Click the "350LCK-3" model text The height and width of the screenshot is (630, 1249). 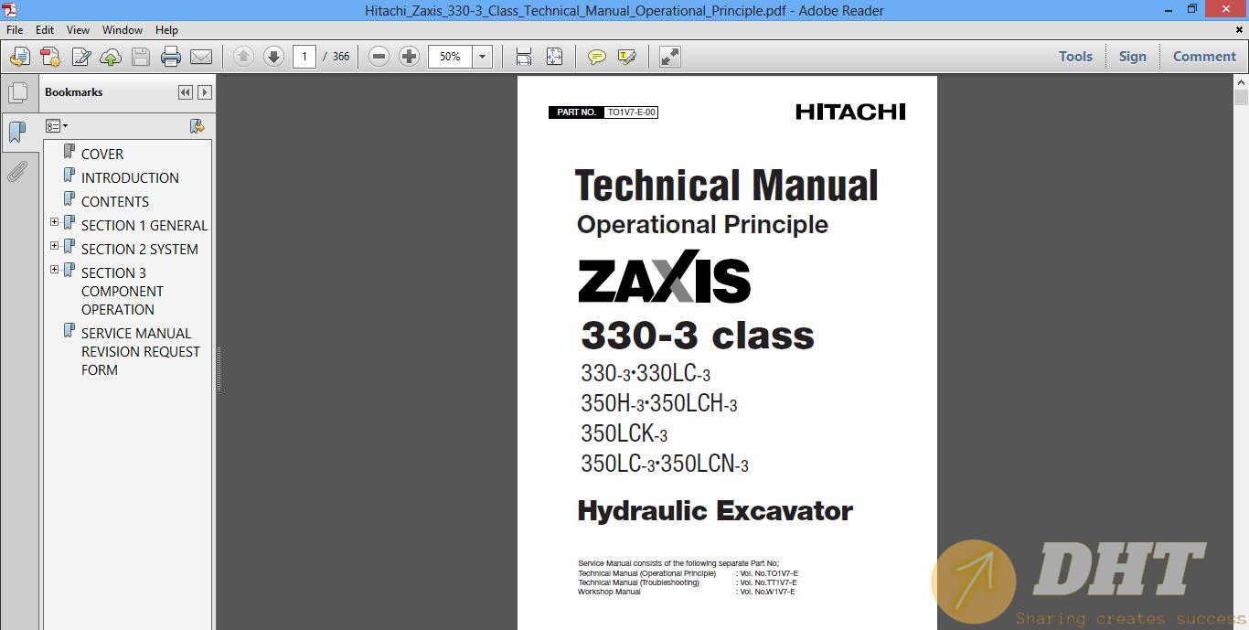click(624, 433)
